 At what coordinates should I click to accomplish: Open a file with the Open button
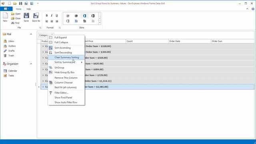pyautogui.click(x=16, y=14)
